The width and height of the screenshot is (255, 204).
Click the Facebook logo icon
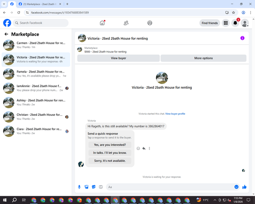coord(7,23)
